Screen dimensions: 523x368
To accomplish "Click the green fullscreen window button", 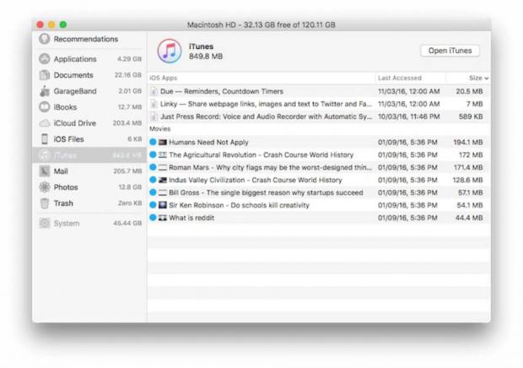I will [62, 25].
